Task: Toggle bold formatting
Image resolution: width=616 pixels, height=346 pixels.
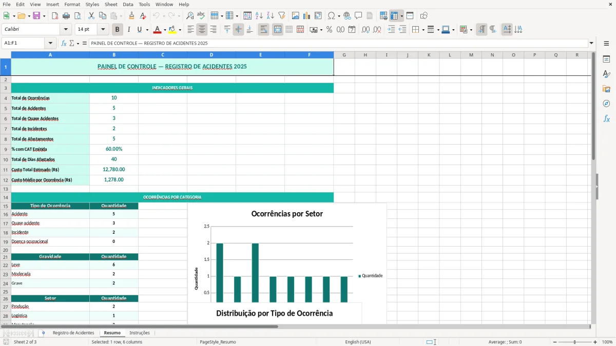Action: [118, 30]
